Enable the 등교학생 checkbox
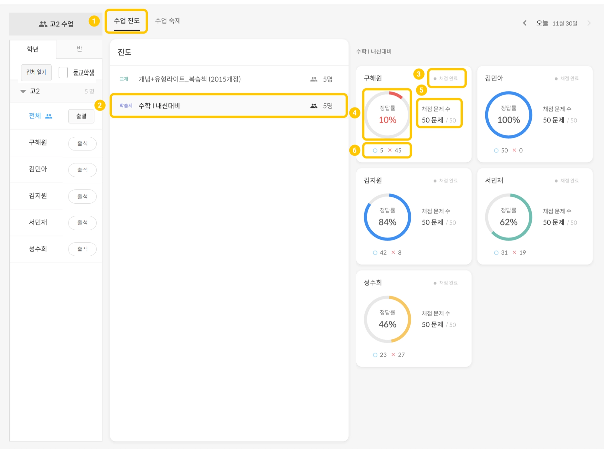 [63, 73]
